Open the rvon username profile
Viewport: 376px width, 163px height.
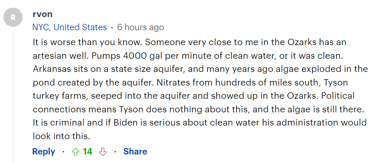(x=43, y=14)
